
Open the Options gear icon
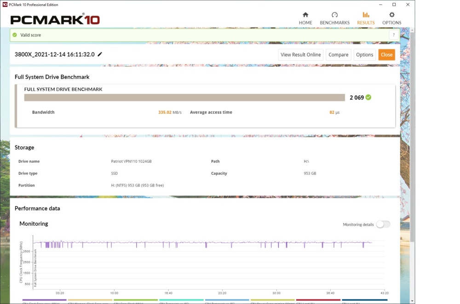(x=391, y=15)
